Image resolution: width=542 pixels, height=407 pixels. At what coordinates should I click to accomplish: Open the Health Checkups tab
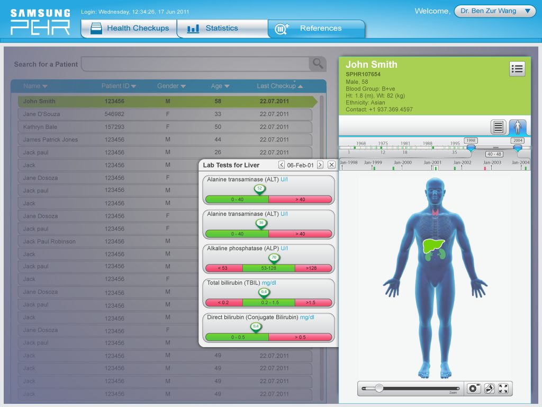[x=129, y=29]
